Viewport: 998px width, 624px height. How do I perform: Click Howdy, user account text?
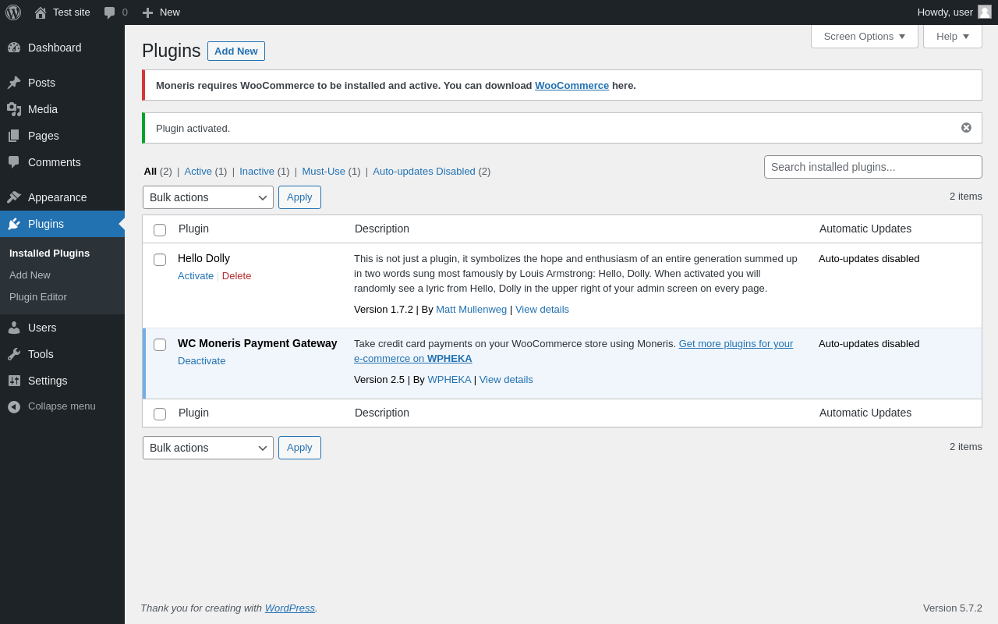(945, 12)
